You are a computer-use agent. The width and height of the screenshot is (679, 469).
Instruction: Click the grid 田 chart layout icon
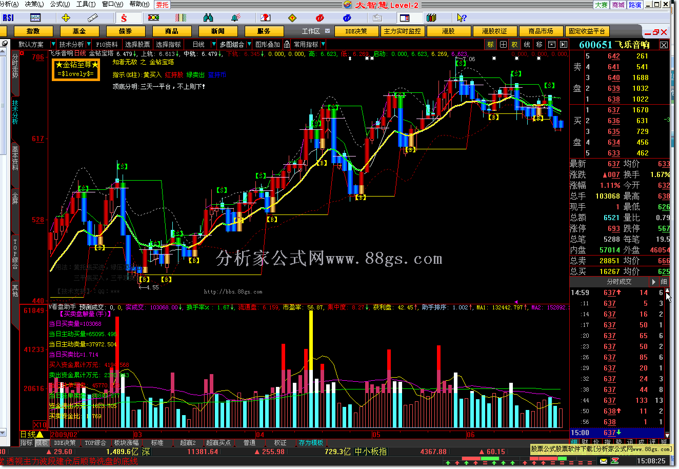503,45
